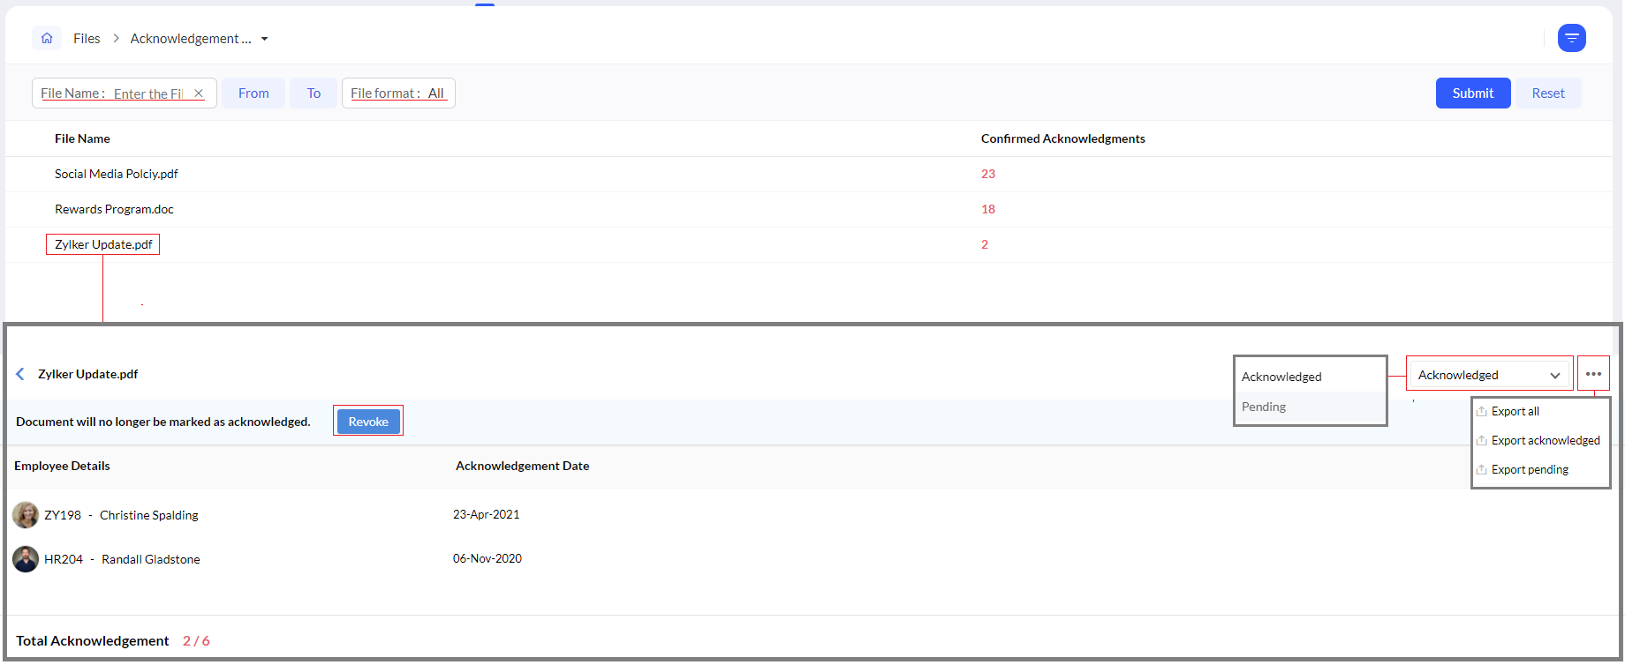This screenshot has width=1625, height=665.
Task: Click Christine Spalding's avatar
Action: pyautogui.click(x=26, y=515)
